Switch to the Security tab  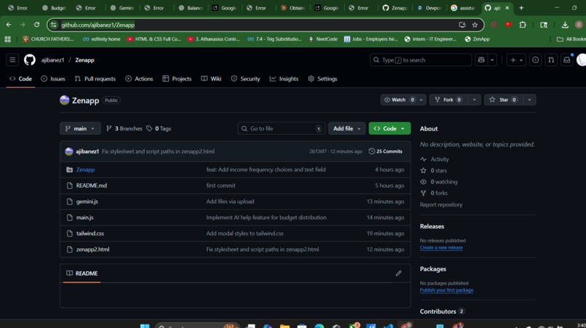246,79
